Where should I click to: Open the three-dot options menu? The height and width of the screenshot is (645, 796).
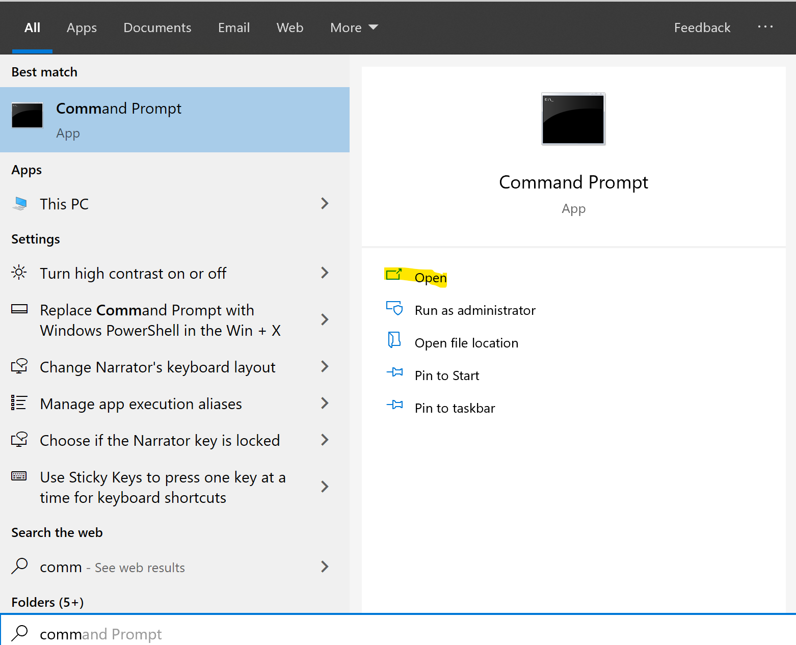(765, 27)
